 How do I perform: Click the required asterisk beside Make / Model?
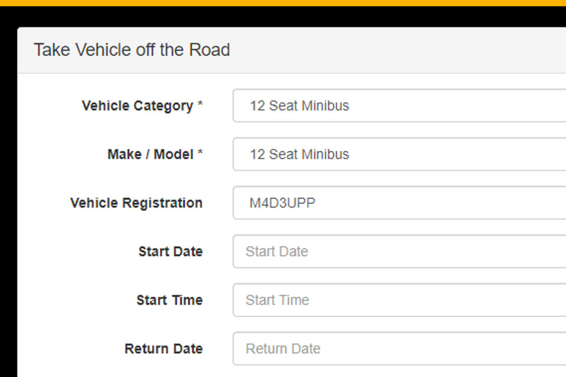click(200, 154)
